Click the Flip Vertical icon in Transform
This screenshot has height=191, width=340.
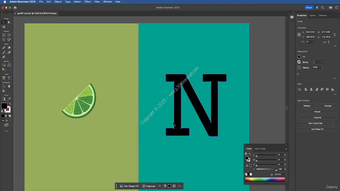tap(329, 42)
